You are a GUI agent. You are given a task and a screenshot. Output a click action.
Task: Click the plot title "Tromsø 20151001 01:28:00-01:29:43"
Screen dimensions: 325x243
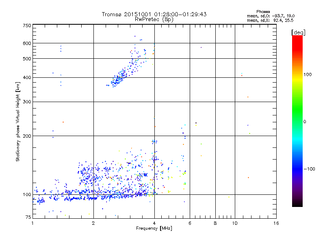coord(154,14)
